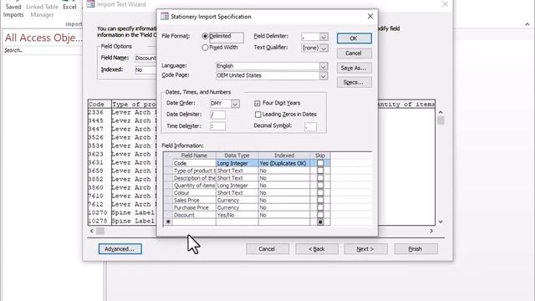This screenshot has height=301, width=535.
Task: Click the Indexed column header
Action: click(x=284, y=156)
